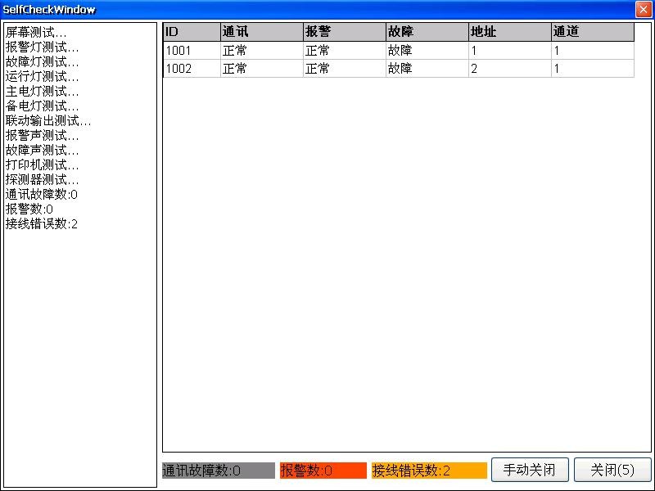The image size is (655, 491).
Task: Click the 故障 column header
Action: (427, 32)
